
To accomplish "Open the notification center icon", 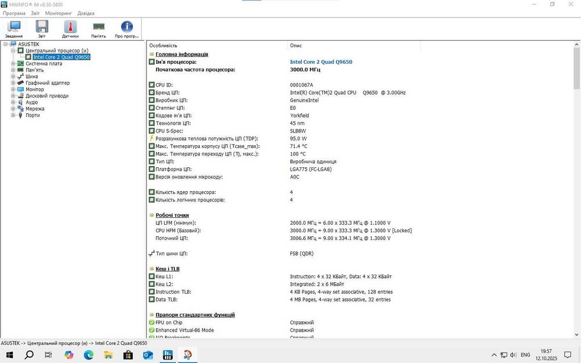I will [567, 355].
